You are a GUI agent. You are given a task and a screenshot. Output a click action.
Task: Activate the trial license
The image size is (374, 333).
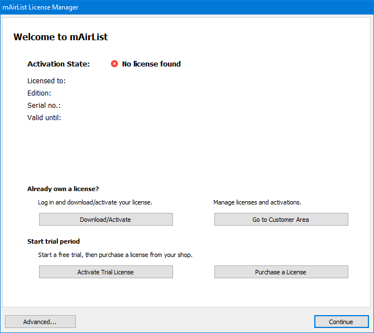tap(106, 272)
